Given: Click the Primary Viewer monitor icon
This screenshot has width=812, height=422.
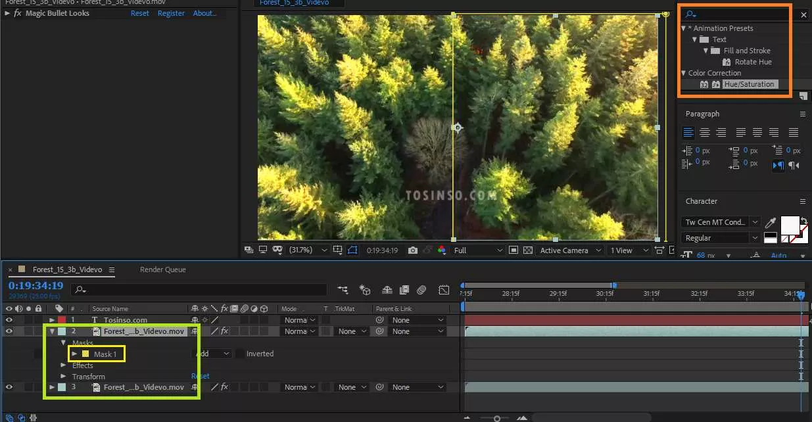Looking at the screenshot, I should 263,250.
